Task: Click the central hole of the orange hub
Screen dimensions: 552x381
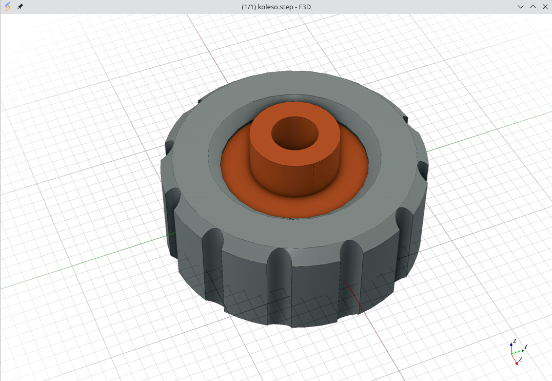Action: point(294,133)
